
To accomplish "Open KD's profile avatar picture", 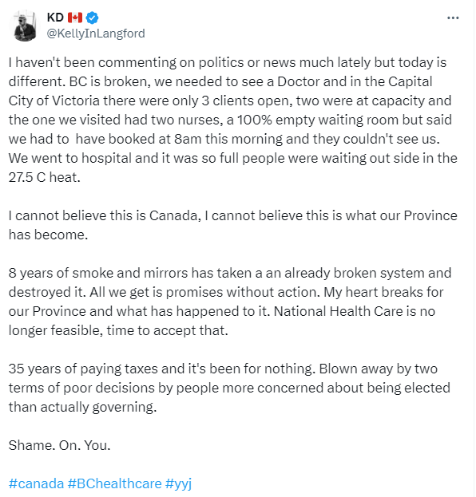I will [x=24, y=26].
